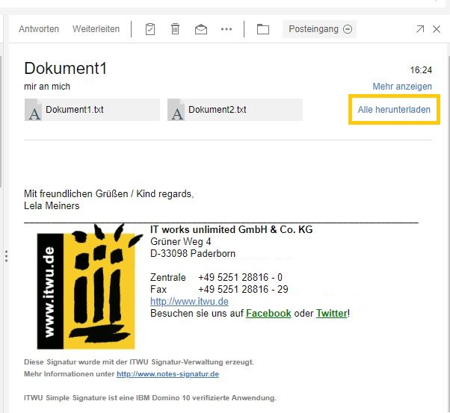Click the Antworten reply button

coord(39,29)
